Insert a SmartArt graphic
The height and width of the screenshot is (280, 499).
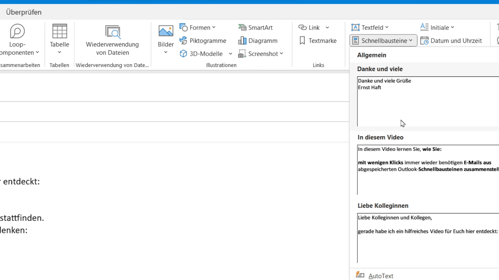click(x=255, y=27)
